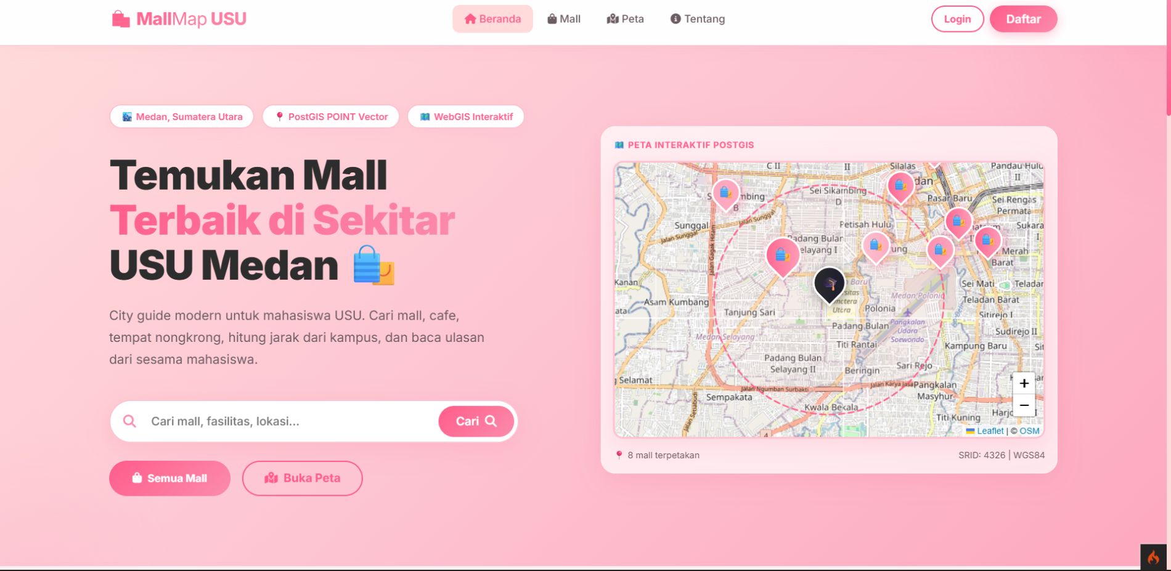
Task: Select the Medan, Sumatera Utara badge
Action: tap(182, 116)
